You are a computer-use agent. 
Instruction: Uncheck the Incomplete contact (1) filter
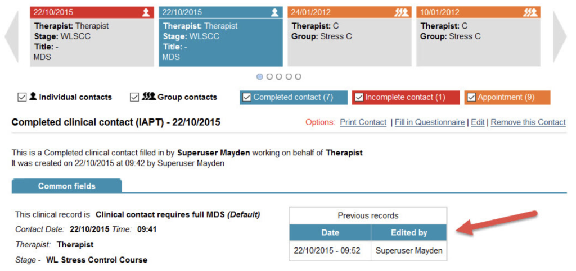[x=359, y=97]
